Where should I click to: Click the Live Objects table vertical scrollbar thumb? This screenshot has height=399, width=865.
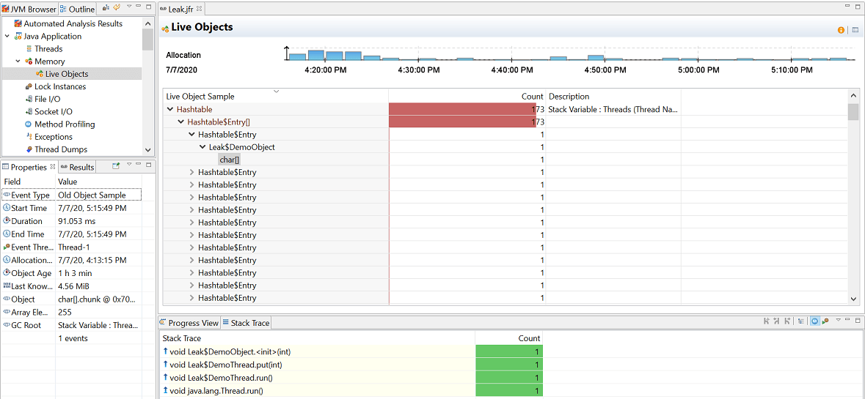click(853, 112)
